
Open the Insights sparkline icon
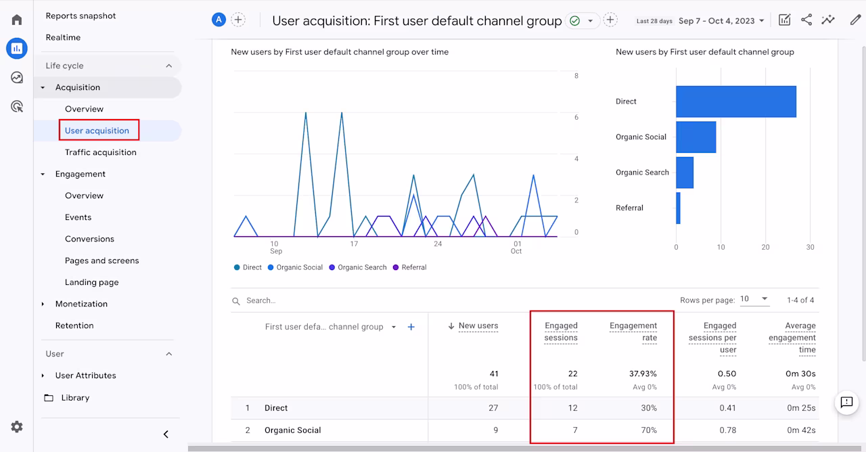(x=828, y=20)
